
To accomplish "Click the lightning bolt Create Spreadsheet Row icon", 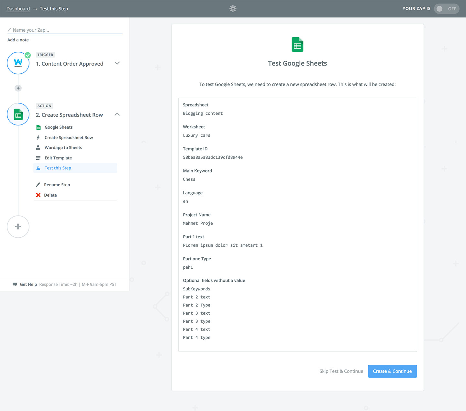I will pyautogui.click(x=38, y=137).
